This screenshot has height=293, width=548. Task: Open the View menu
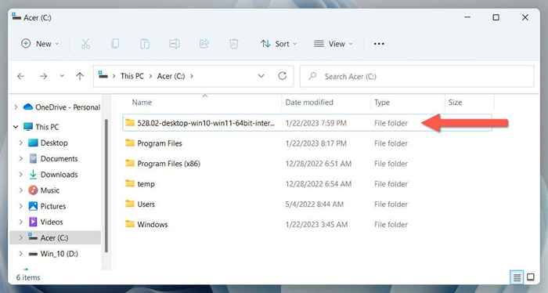coord(333,44)
